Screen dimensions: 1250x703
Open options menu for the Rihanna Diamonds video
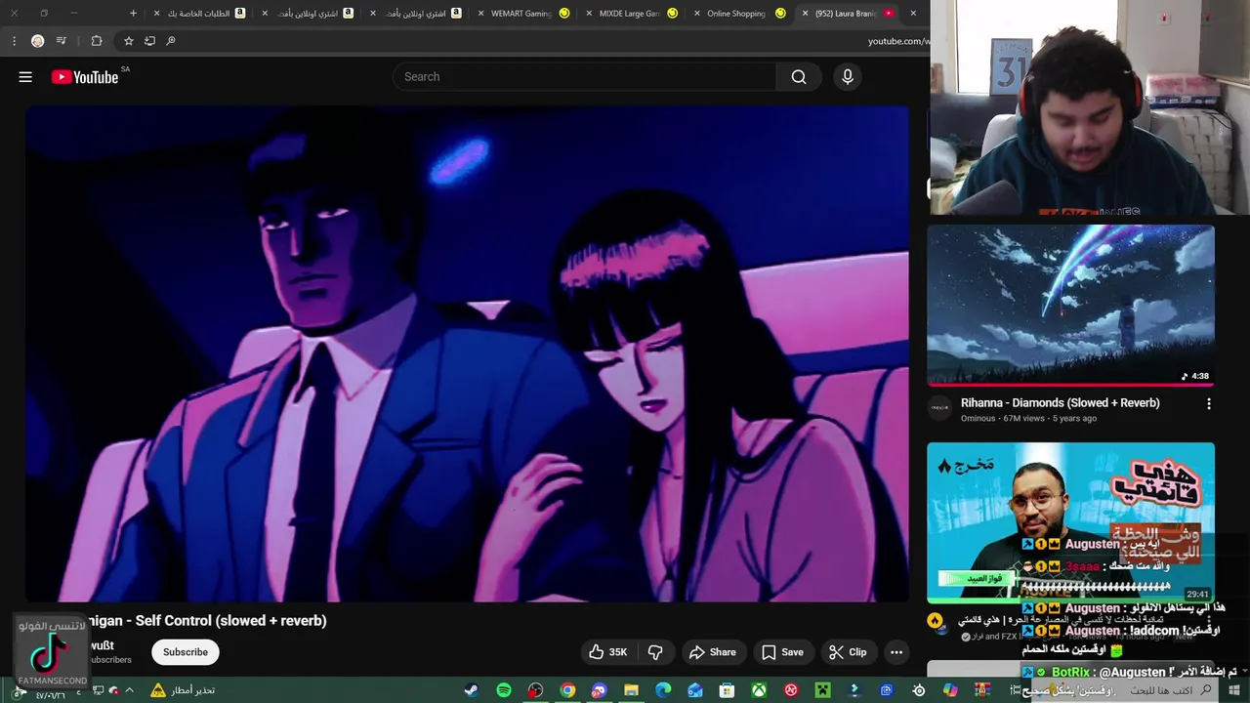point(1209,403)
